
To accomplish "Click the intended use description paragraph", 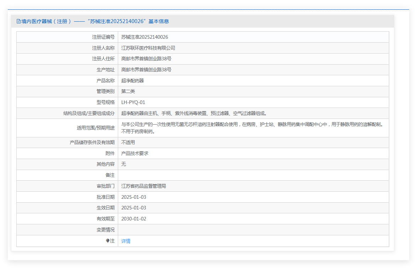I will tap(252, 125).
